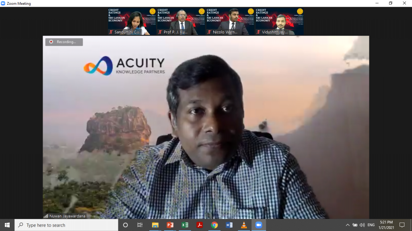
Task: Launch VLC media player from taskbar
Action: click(x=244, y=225)
